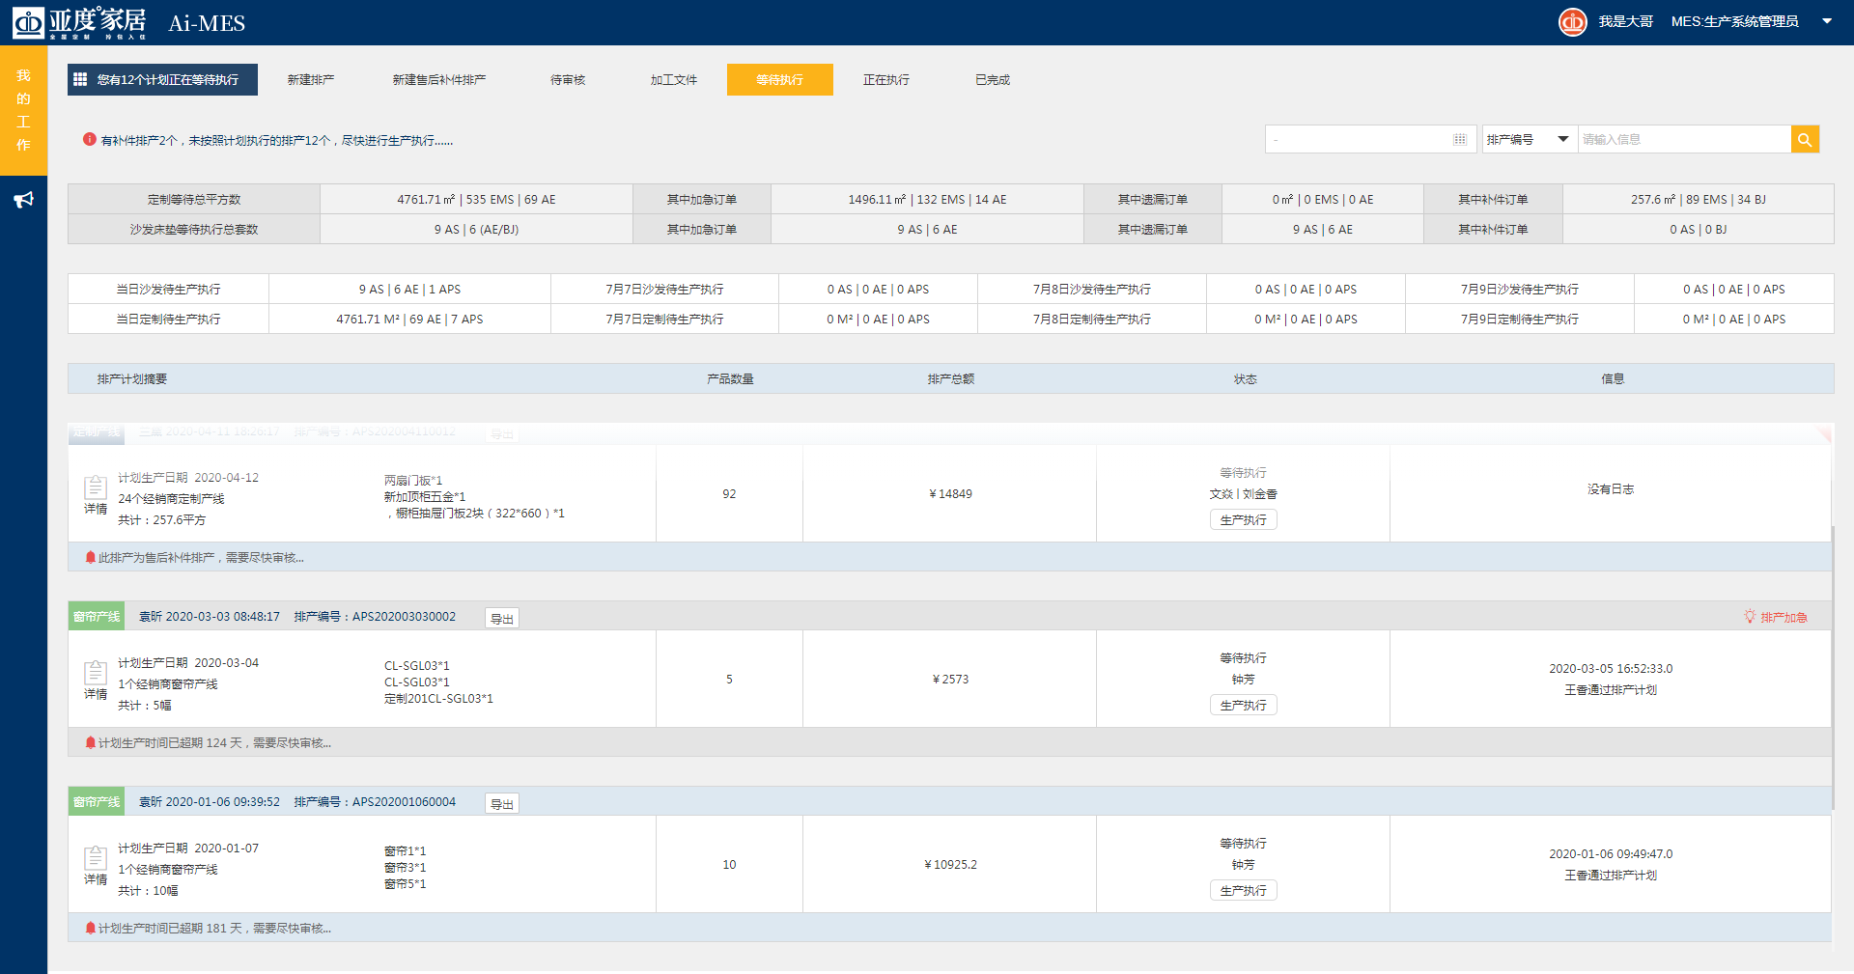The image size is (1854, 974).
Task: Click the 排产总额 column header
Action: [951, 378]
